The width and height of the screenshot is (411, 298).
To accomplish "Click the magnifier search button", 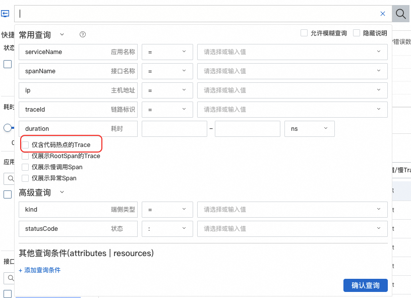I will click(x=400, y=14).
